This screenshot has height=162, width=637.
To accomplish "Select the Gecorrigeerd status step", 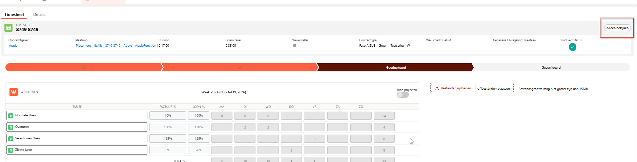I will click(x=551, y=68).
